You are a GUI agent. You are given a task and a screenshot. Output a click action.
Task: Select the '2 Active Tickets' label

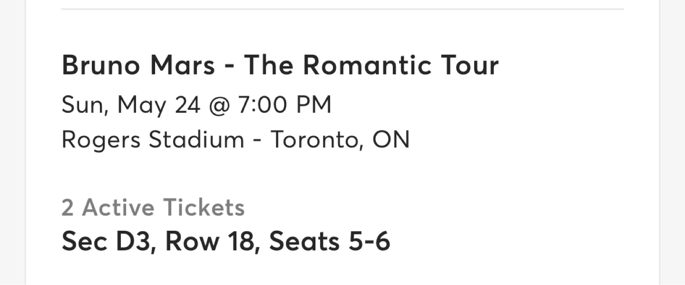[x=153, y=207]
